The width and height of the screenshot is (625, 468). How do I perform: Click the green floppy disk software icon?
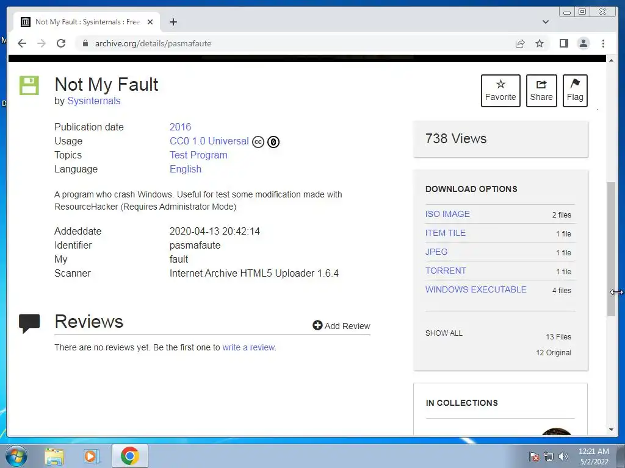(29, 85)
